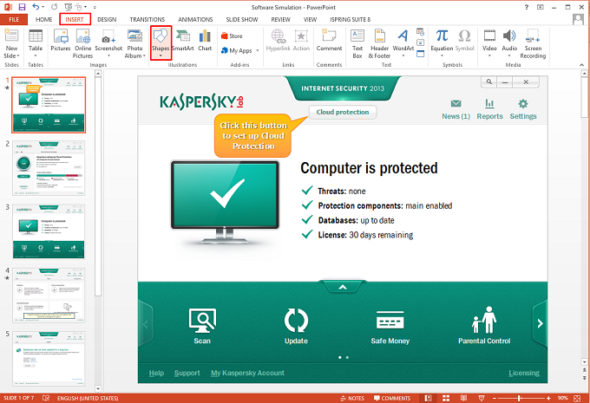The height and width of the screenshot is (403, 590).
Task: Add an Action to the object
Action: pos(301,41)
